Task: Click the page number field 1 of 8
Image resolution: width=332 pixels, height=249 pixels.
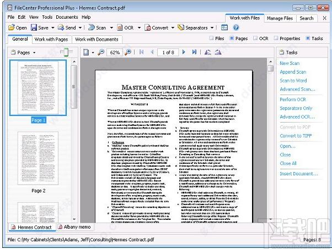Action: (168, 52)
